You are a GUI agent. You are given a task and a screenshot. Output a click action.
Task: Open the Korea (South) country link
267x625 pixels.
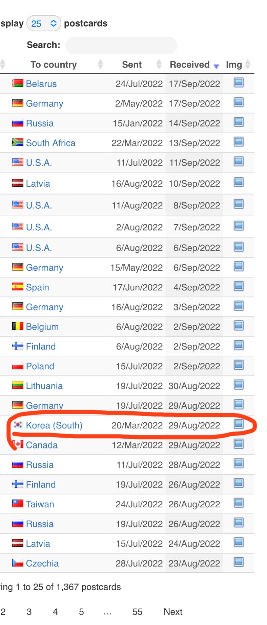click(x=54, y=425)
